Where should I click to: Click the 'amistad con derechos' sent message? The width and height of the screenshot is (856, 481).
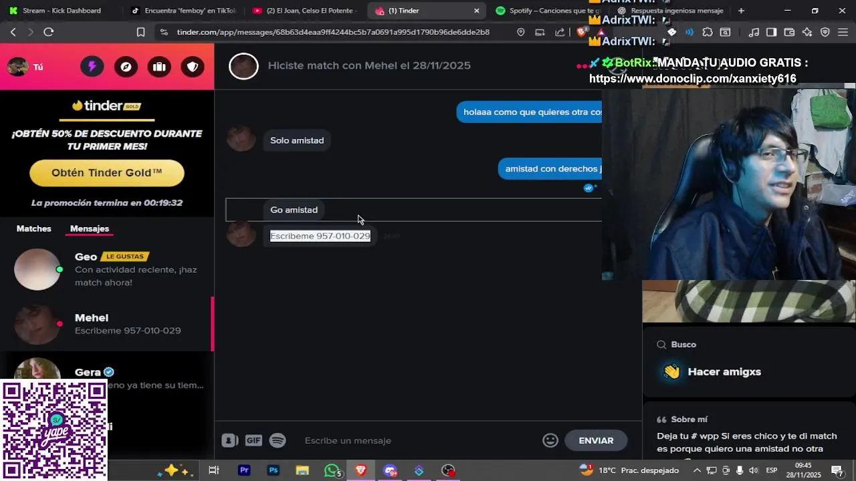550,168
